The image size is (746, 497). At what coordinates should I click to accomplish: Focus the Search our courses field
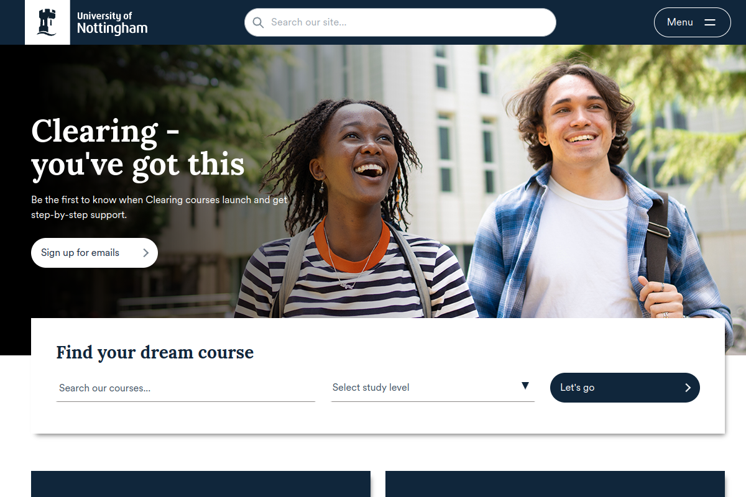pos(186,388)
